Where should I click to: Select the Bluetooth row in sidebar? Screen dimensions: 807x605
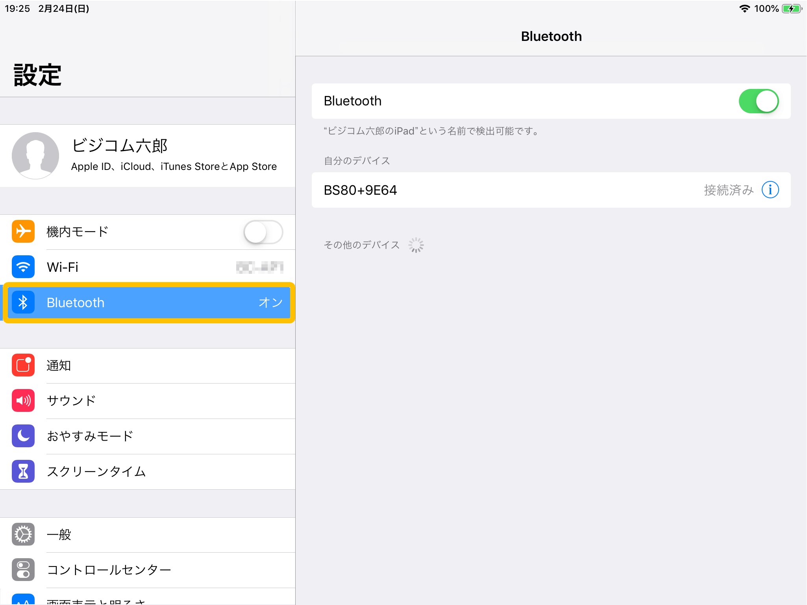[150, 302]
